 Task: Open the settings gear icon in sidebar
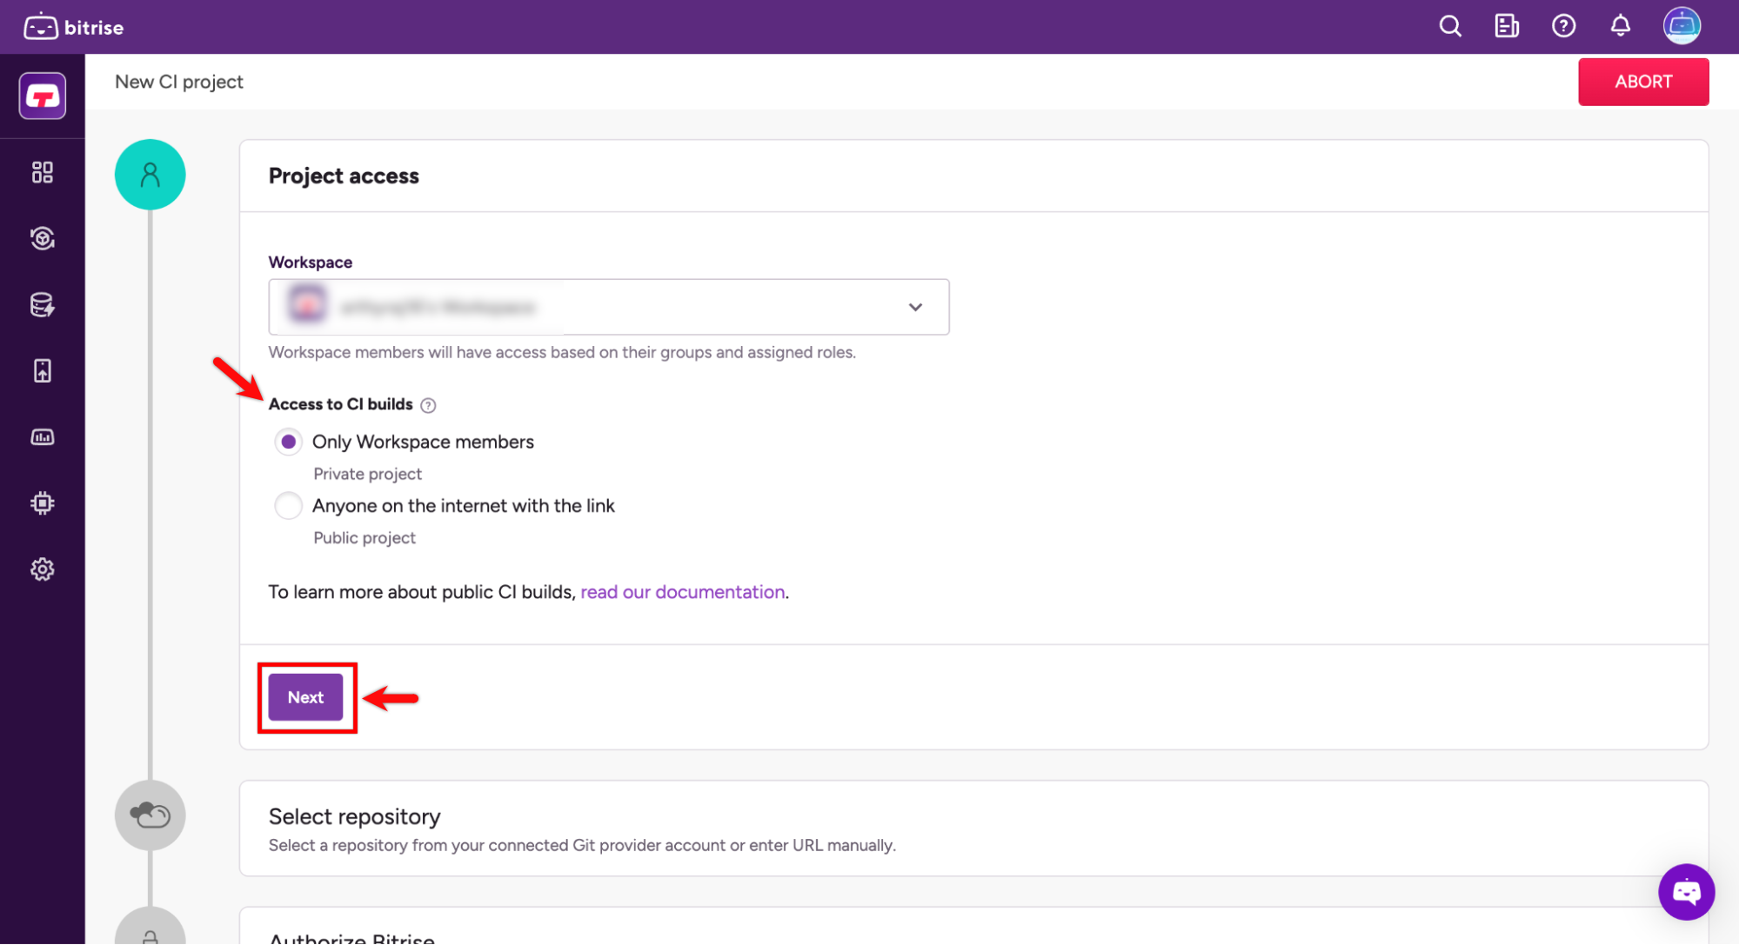43,569
